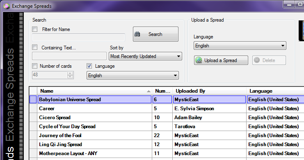Select the Babylonian Universe Spread row

coord(167,100)
